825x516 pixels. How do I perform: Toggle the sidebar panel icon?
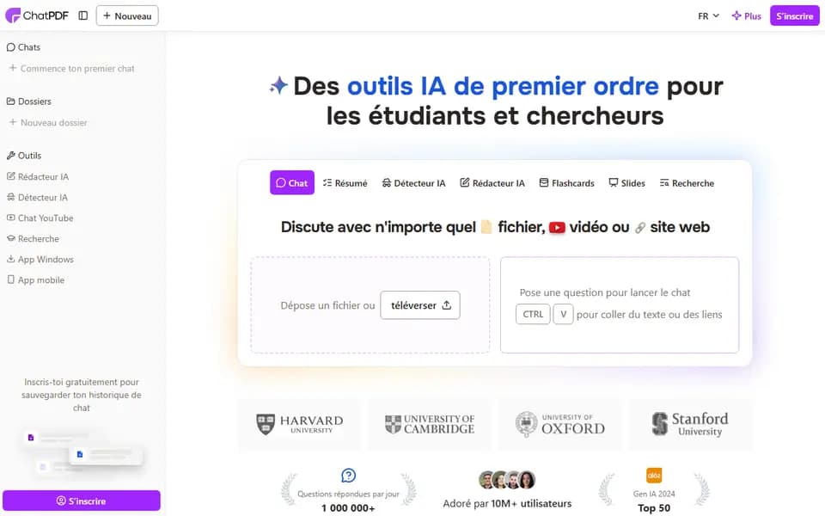[x=83, y=15]
